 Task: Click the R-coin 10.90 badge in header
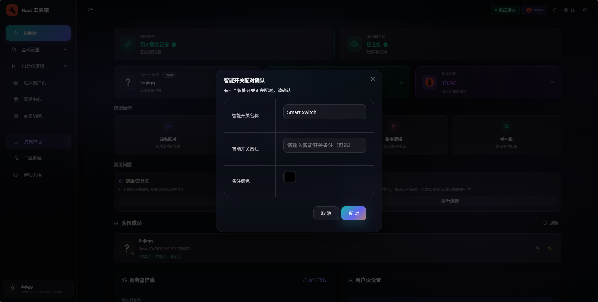pyautogui.click(x=535, y=10)
